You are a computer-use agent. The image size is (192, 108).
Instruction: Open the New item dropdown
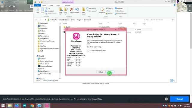[91, 8]
